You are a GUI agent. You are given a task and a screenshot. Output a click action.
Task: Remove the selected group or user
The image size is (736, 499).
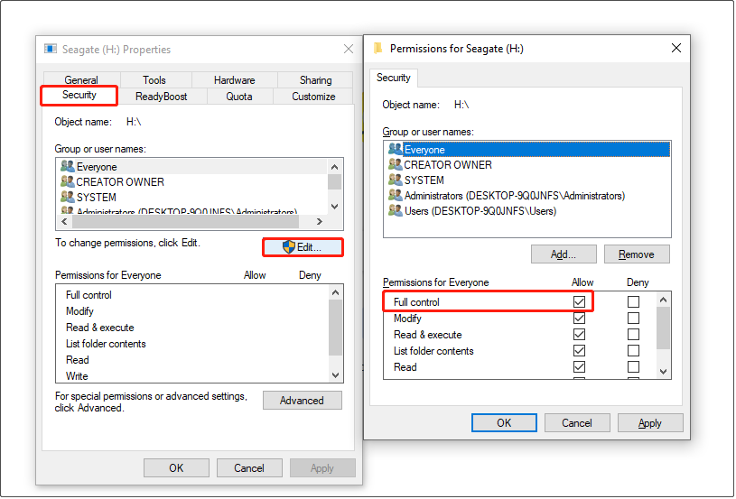point(637,254)
